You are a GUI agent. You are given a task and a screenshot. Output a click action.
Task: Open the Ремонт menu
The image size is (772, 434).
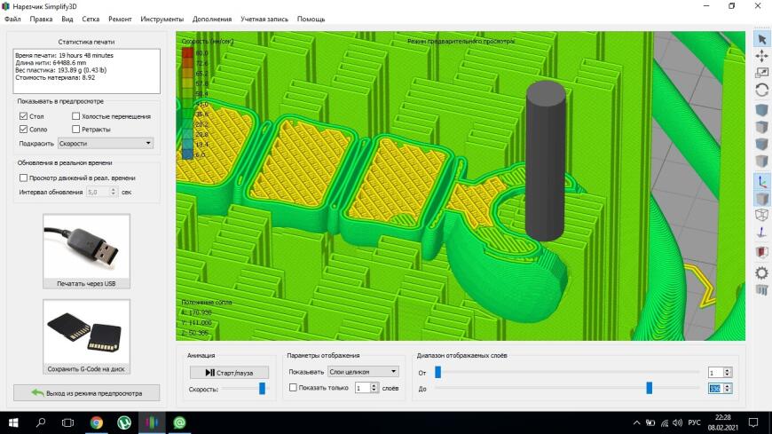120,19
